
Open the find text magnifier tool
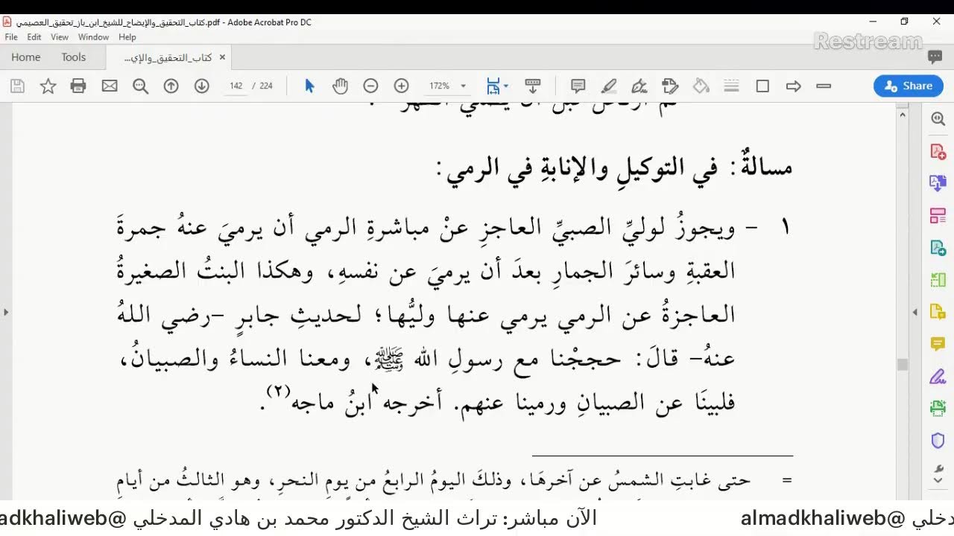point(140,86)
